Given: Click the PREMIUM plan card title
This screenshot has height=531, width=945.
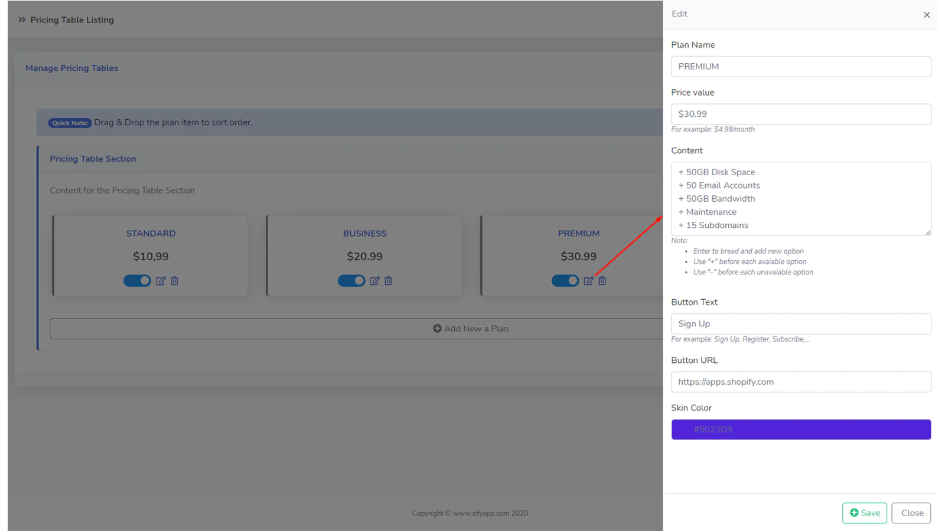Looking at the screenshot, I should [x=579, y=234].
